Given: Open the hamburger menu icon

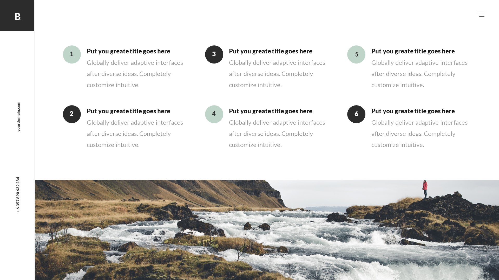Looking at the screenshot, I should [x=480, y=14].
